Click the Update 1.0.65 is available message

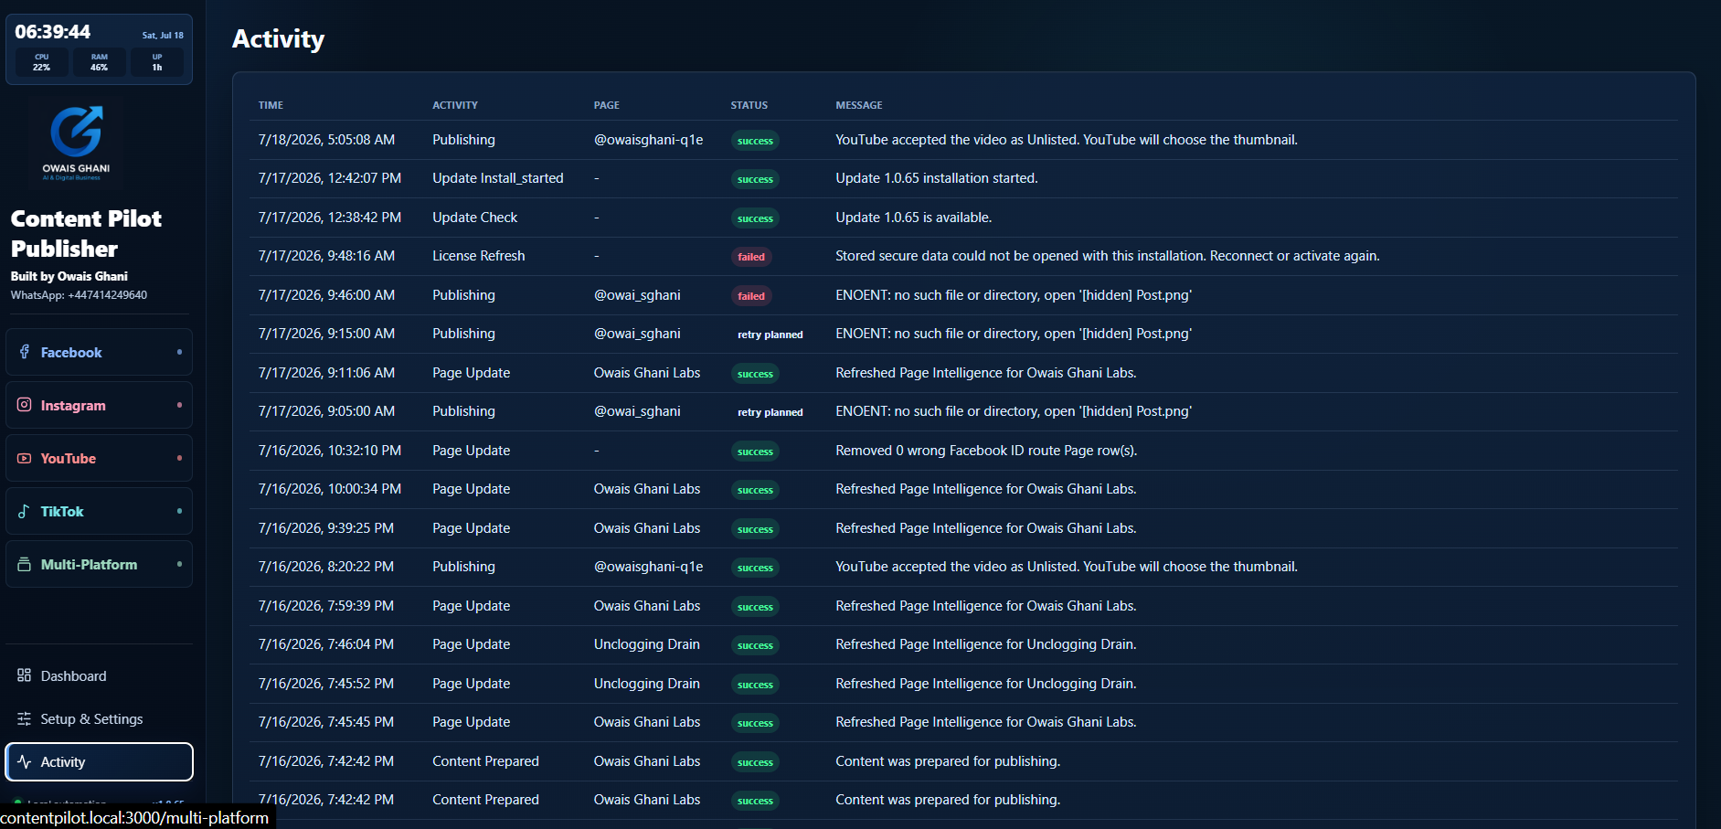point(913,218)
